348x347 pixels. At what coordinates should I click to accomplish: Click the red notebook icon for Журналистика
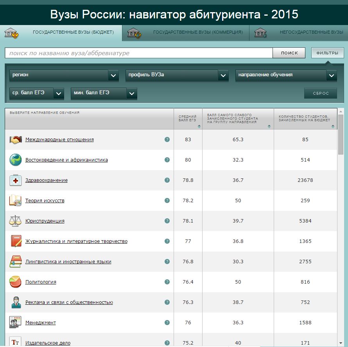point(15,241)
